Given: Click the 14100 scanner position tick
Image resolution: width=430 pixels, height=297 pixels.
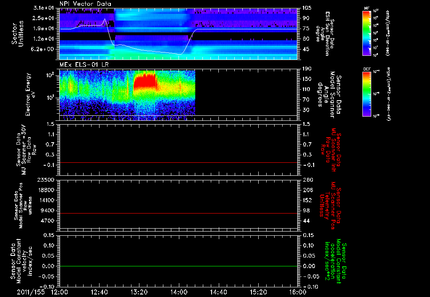Looking at the screenshot, I should pyautogui.click(x=46, y=200).
